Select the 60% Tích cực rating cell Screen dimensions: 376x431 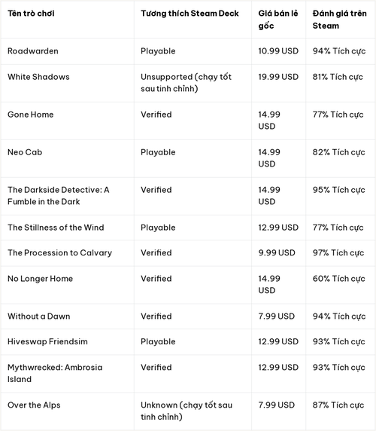click(x=338, y=279)
